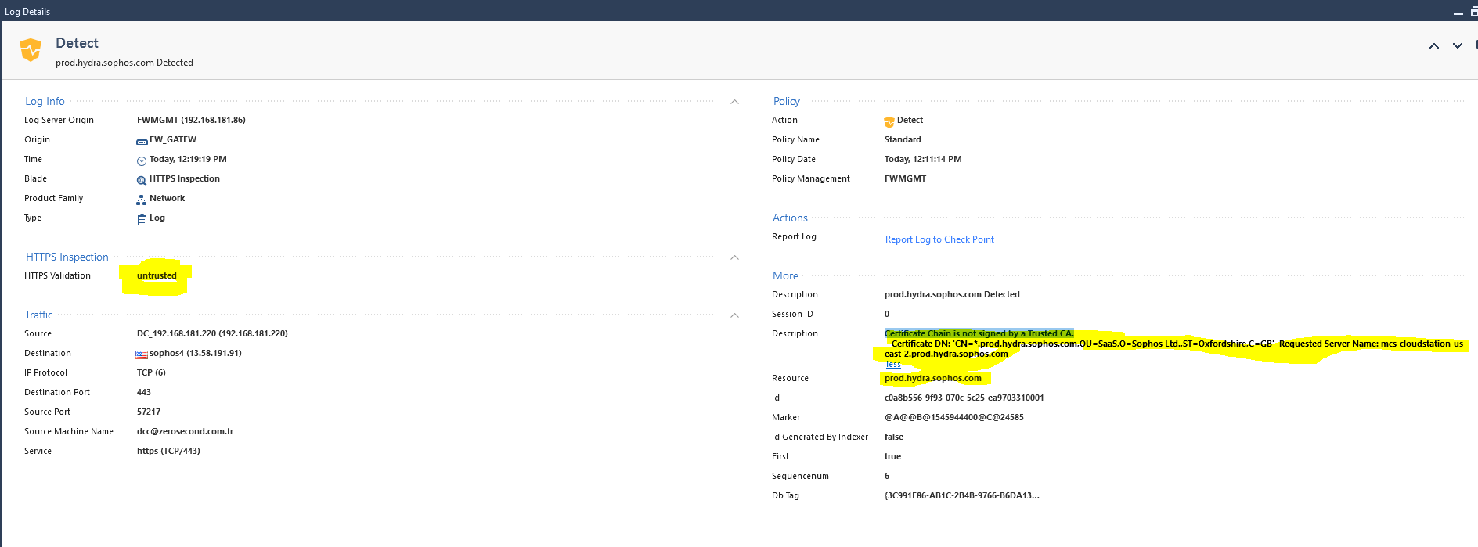Image resolution: width=1478 pixels, height=547 pixels.
Task: Click the Network product family icon
Action: [142, 200]
